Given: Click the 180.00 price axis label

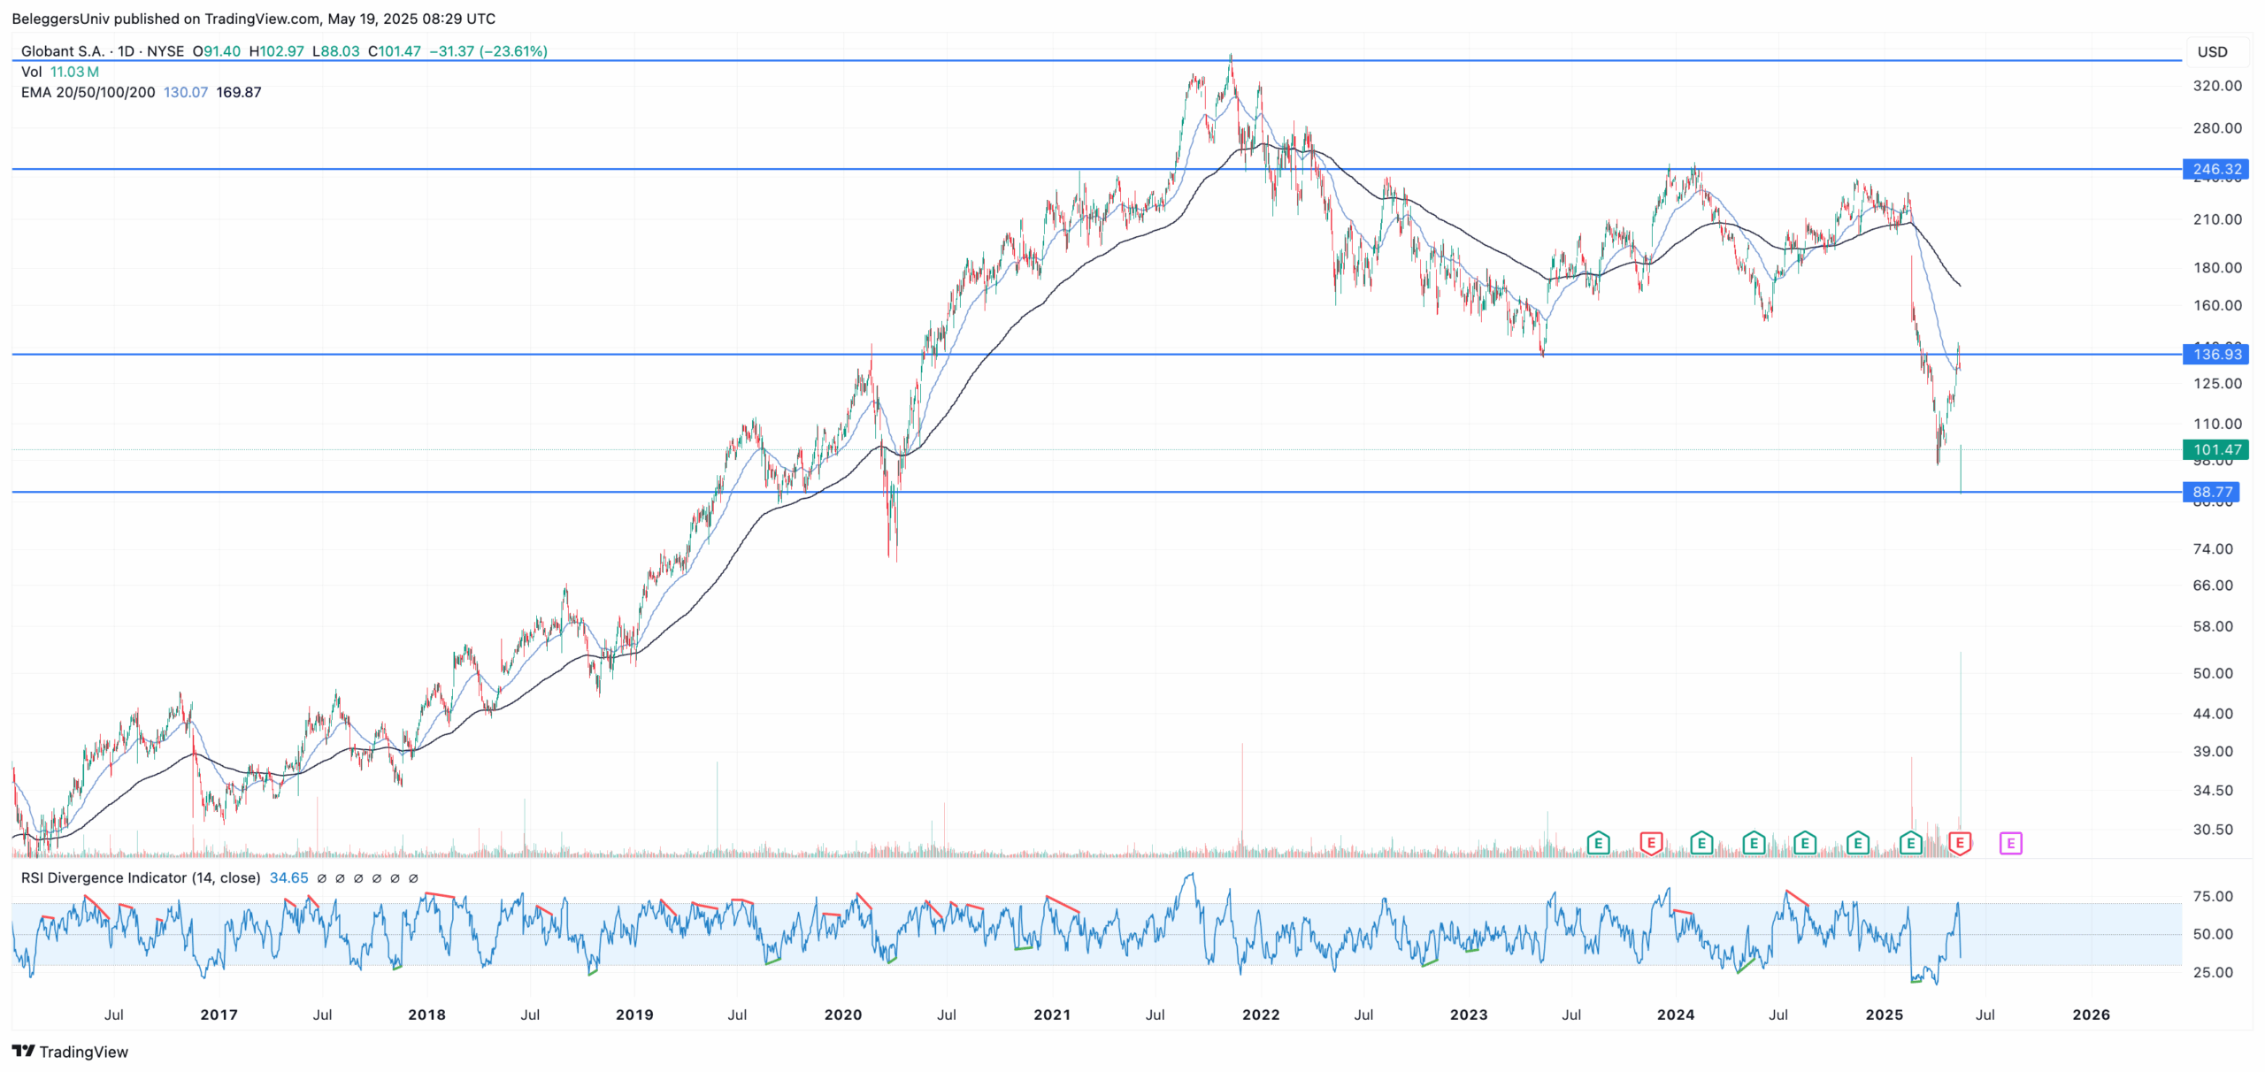Looking at the screenshot, I should 2217,268.
